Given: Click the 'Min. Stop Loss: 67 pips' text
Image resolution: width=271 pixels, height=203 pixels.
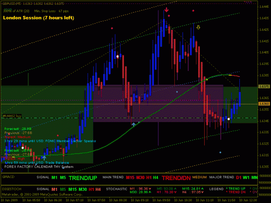Looking at the screenshot, I should [x=51, y=11].
